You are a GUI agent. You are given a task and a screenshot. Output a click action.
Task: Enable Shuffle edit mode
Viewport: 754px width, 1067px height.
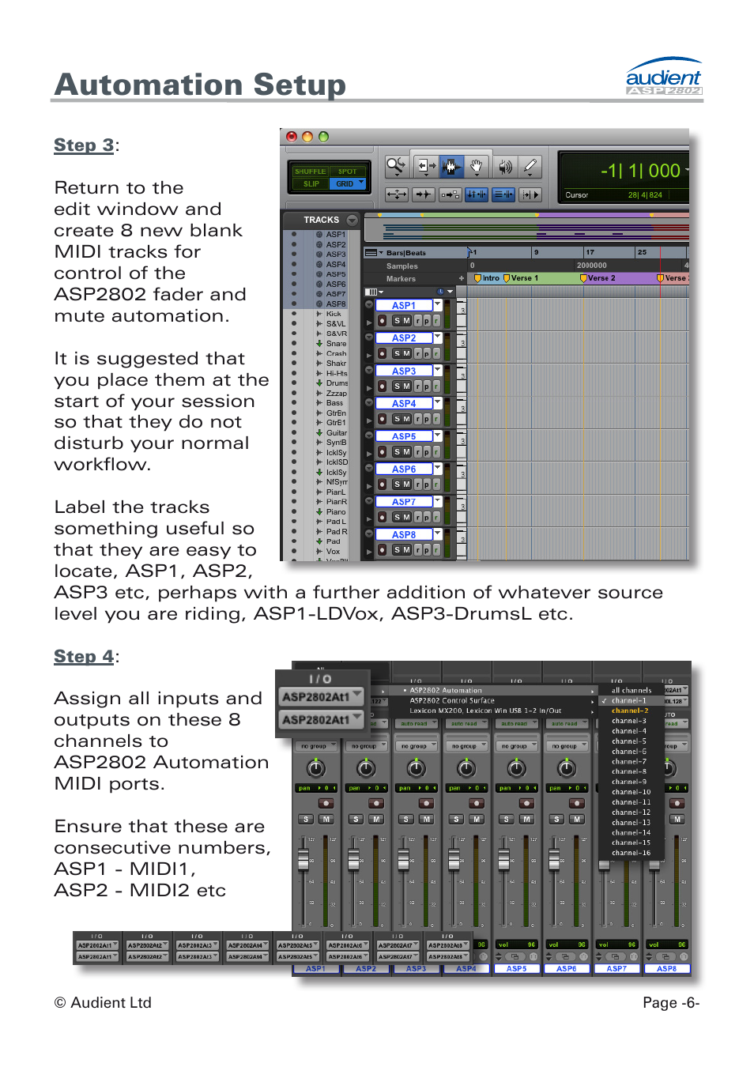[x=310, y=172]
